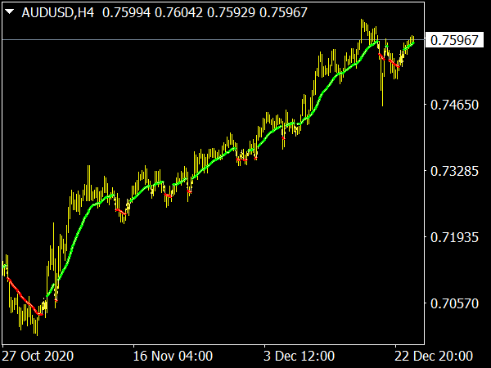Click the 3 Dec 12:00 time label

pyautogui.click(x=299, y=356)
